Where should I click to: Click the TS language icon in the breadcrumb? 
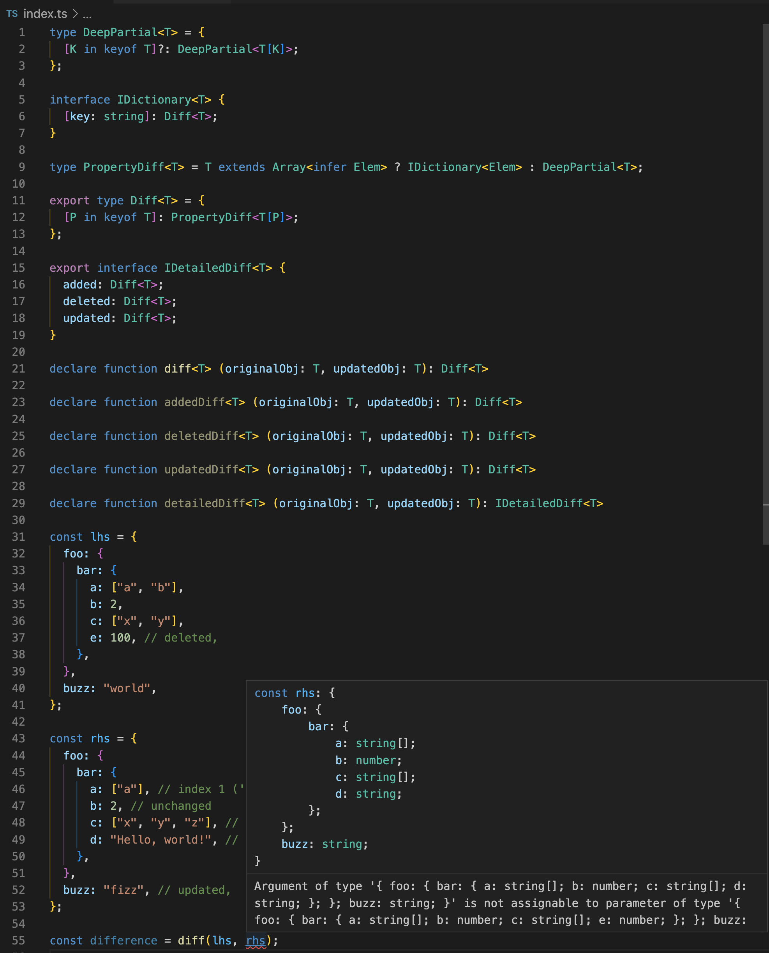pyautogui.click(x=12, y=14)
